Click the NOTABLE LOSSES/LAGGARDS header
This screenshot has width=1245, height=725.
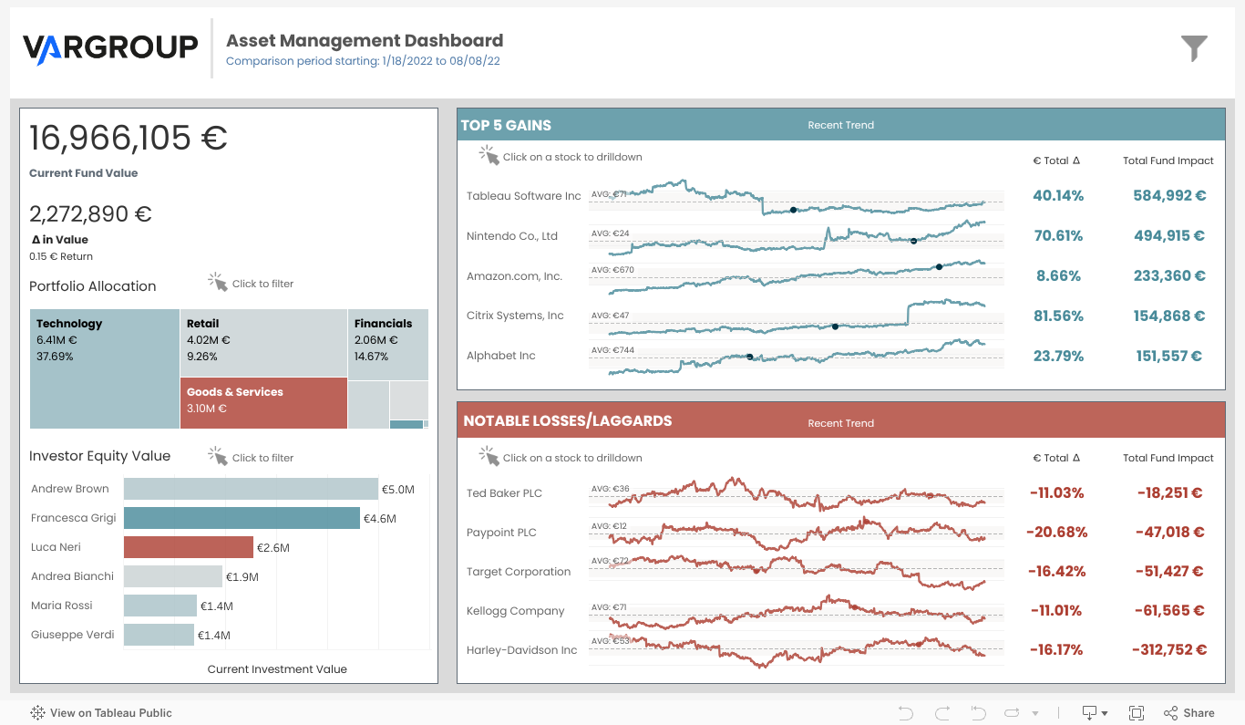click(x=568, y=420)
